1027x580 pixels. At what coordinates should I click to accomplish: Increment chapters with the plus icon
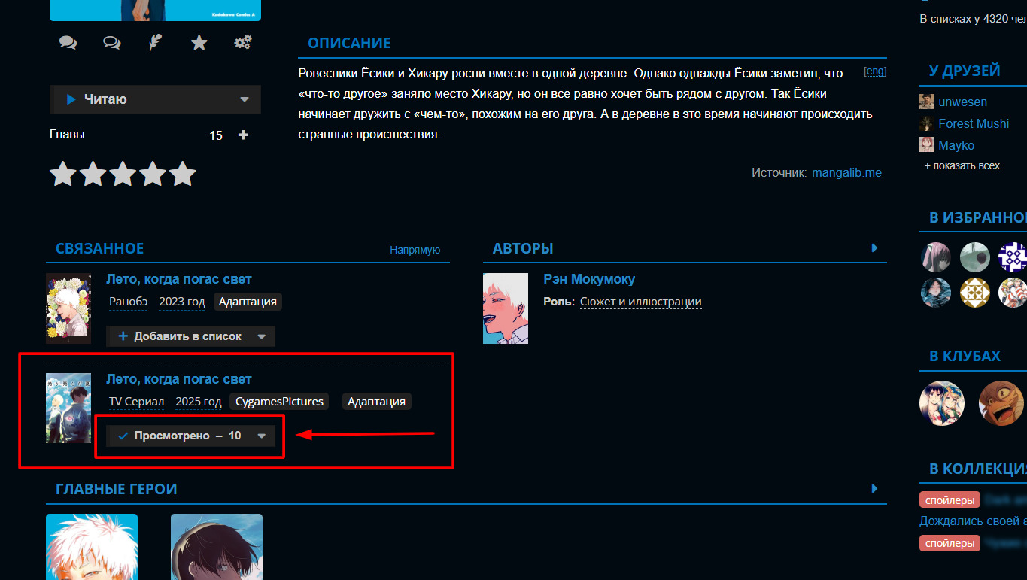click(x=243, y=135)
